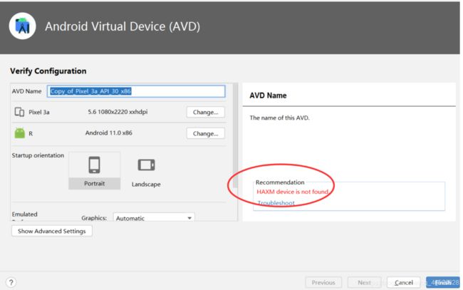Click the 'Verify Configuration' heading
This screenshot has height=290, width=463.
[48, 71]
